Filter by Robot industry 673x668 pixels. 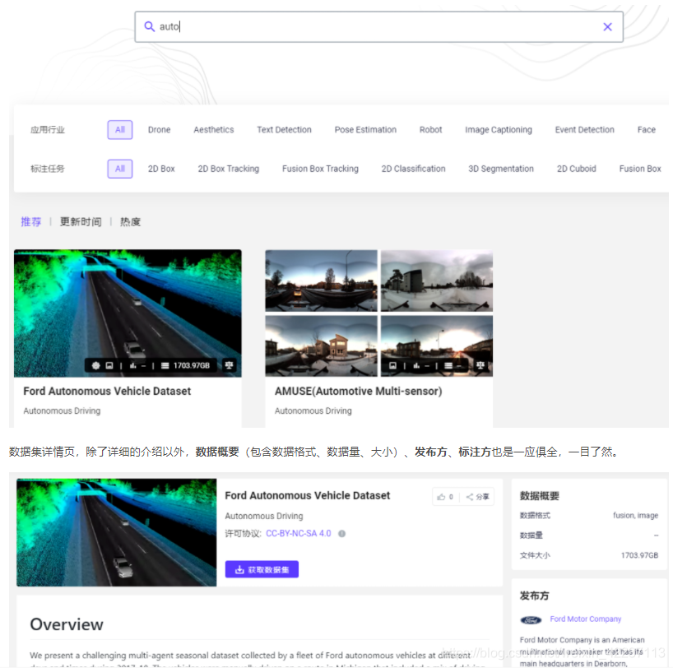click(x=430, y=130)
